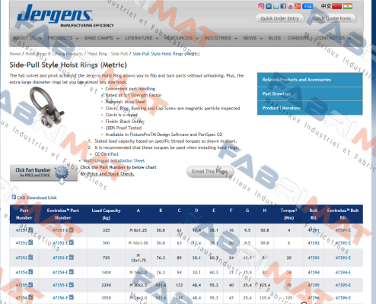Viewport: 376px width, 304px height.
Task: Click the Quick Order Entry button
Action: pos(279,18)
